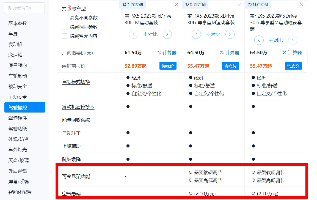Open 计算器 for the second 64.50万 column
Viewport: 317px width, 200px height.
click(230, 53)
